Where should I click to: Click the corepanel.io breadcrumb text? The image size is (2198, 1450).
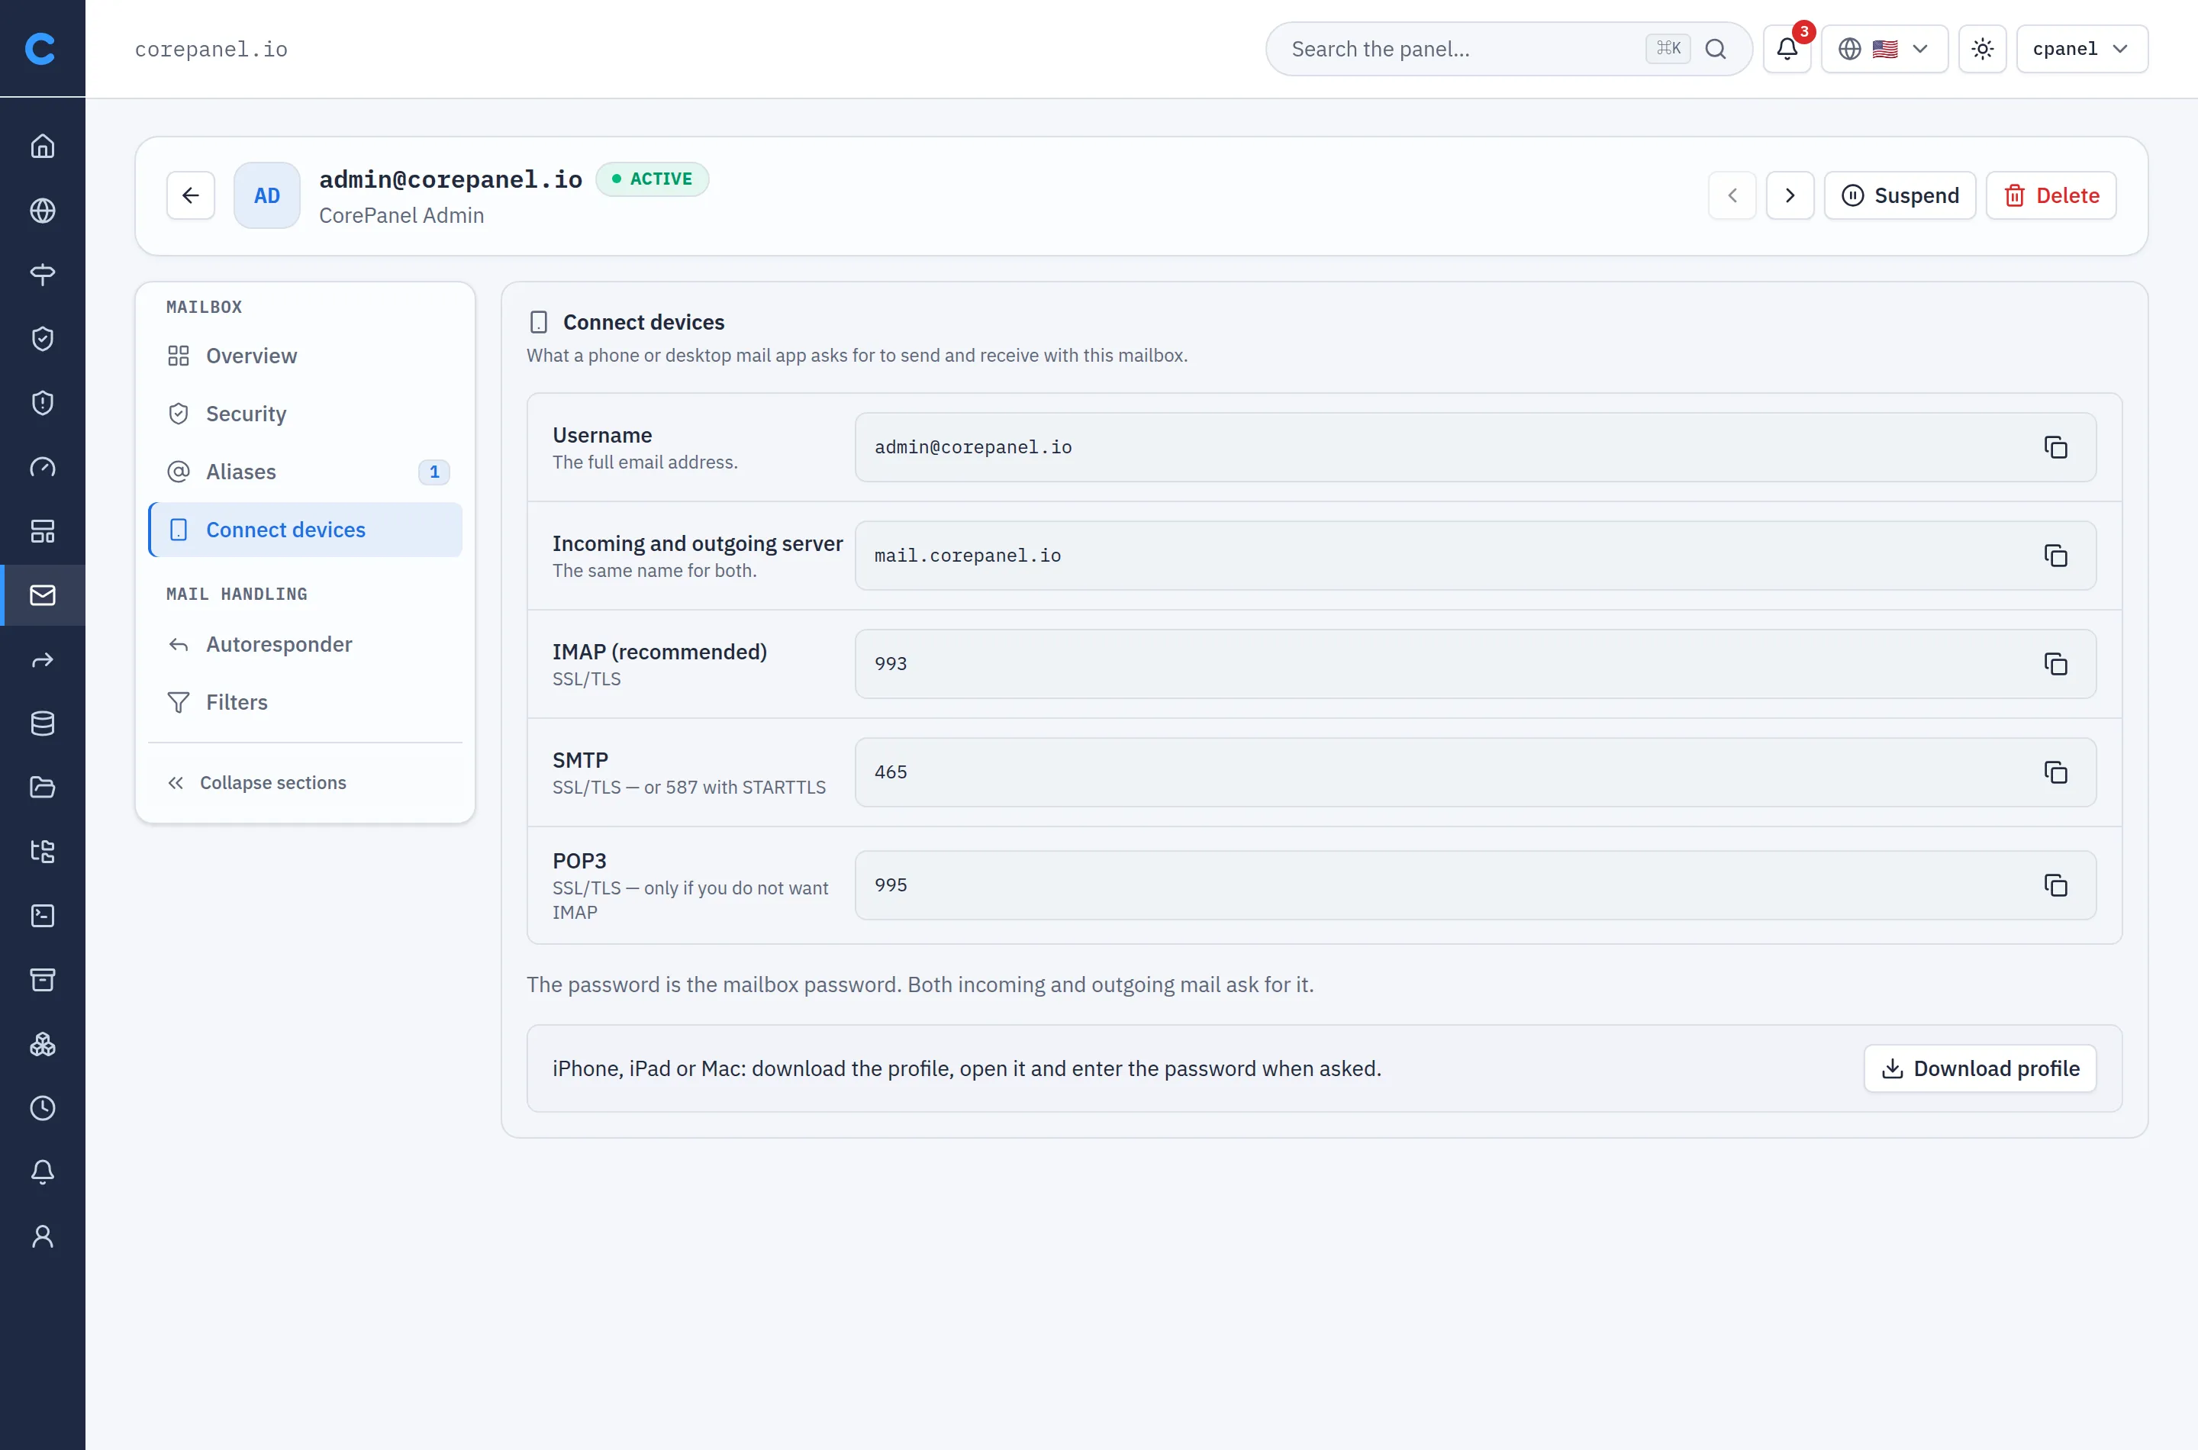211,49
